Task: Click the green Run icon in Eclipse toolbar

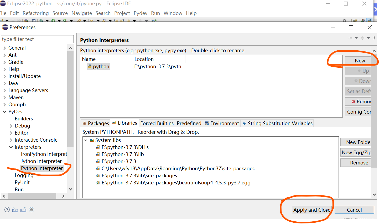Action: pyautogui.click(x=53, y=20)
